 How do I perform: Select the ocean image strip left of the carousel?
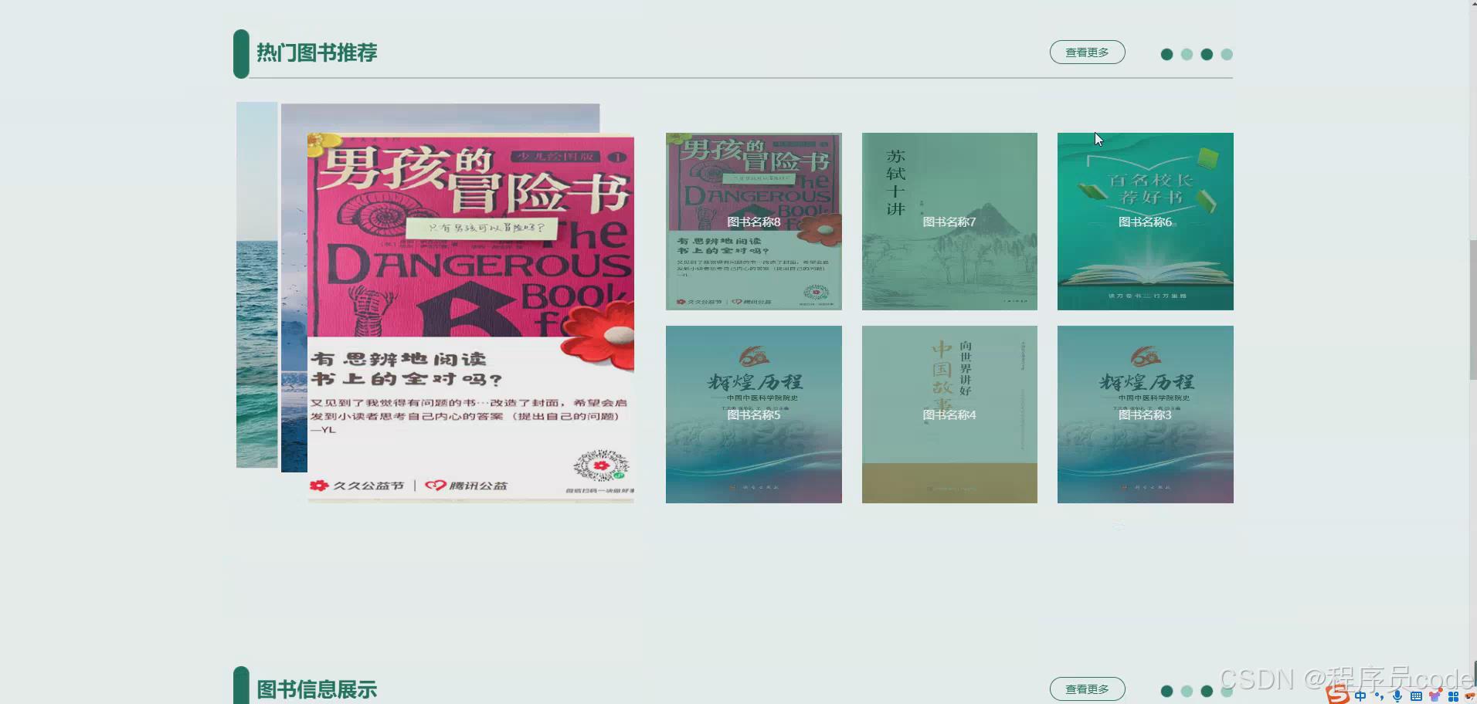256,285
